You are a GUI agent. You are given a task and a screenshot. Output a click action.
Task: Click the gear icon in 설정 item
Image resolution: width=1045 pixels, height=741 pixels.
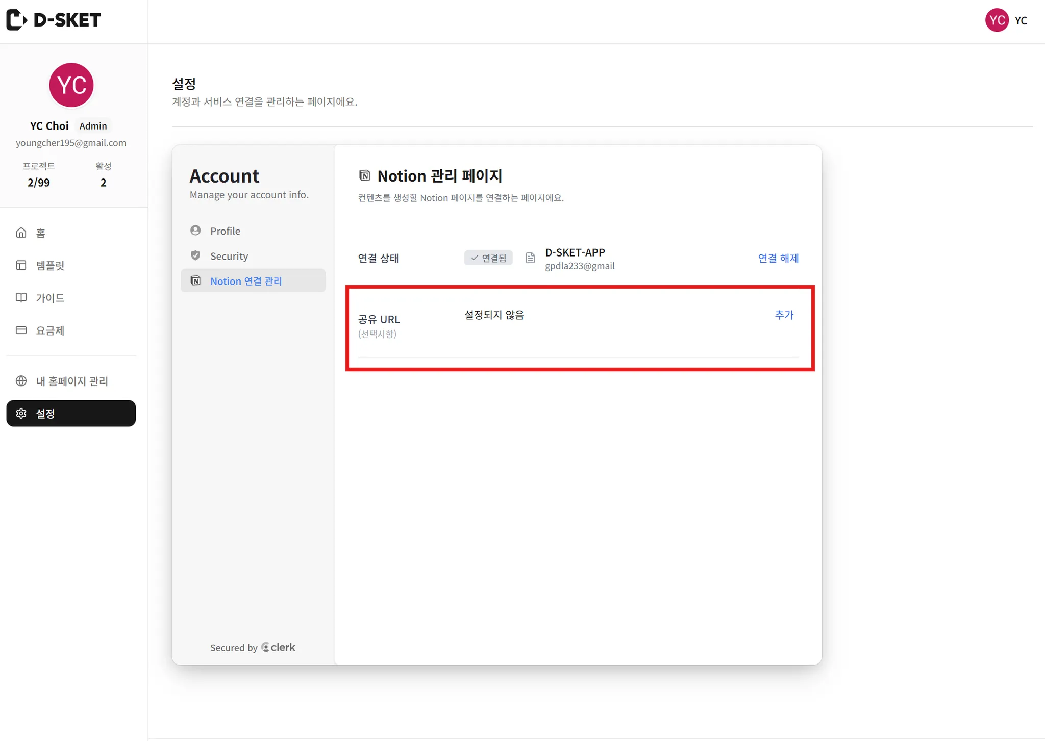pos(21,413)
